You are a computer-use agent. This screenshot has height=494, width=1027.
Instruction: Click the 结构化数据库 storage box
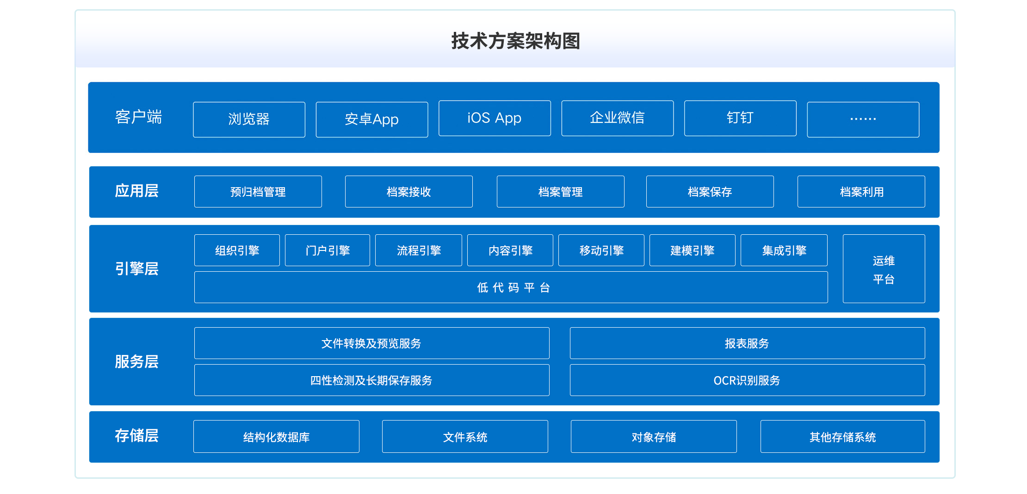point(276,436)
